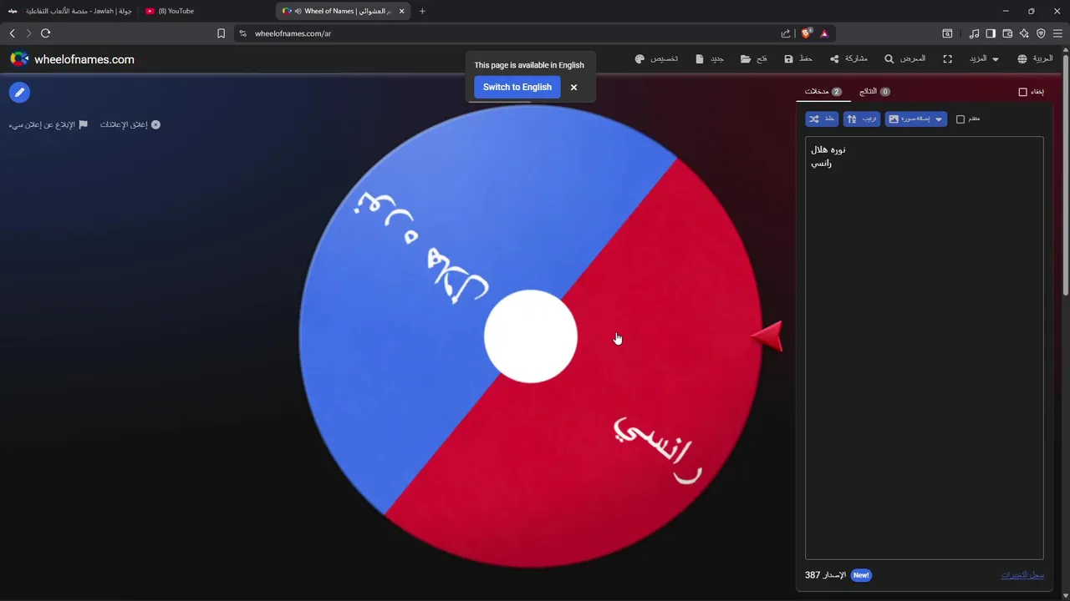The width and height of the screenshot is (1070, 601).
Task: Select the entry نوره هلال in list
Action: [828, 149]
